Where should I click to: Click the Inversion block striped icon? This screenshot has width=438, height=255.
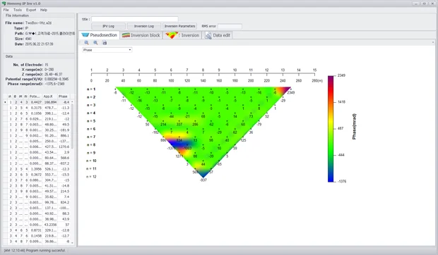pos(126,35)
